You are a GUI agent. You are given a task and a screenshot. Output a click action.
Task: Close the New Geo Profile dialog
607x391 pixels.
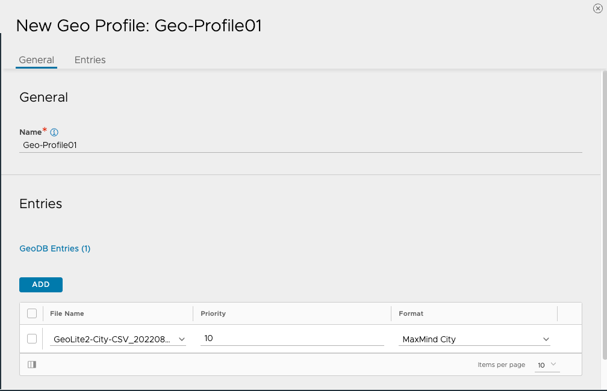click(x=598, y=8)
